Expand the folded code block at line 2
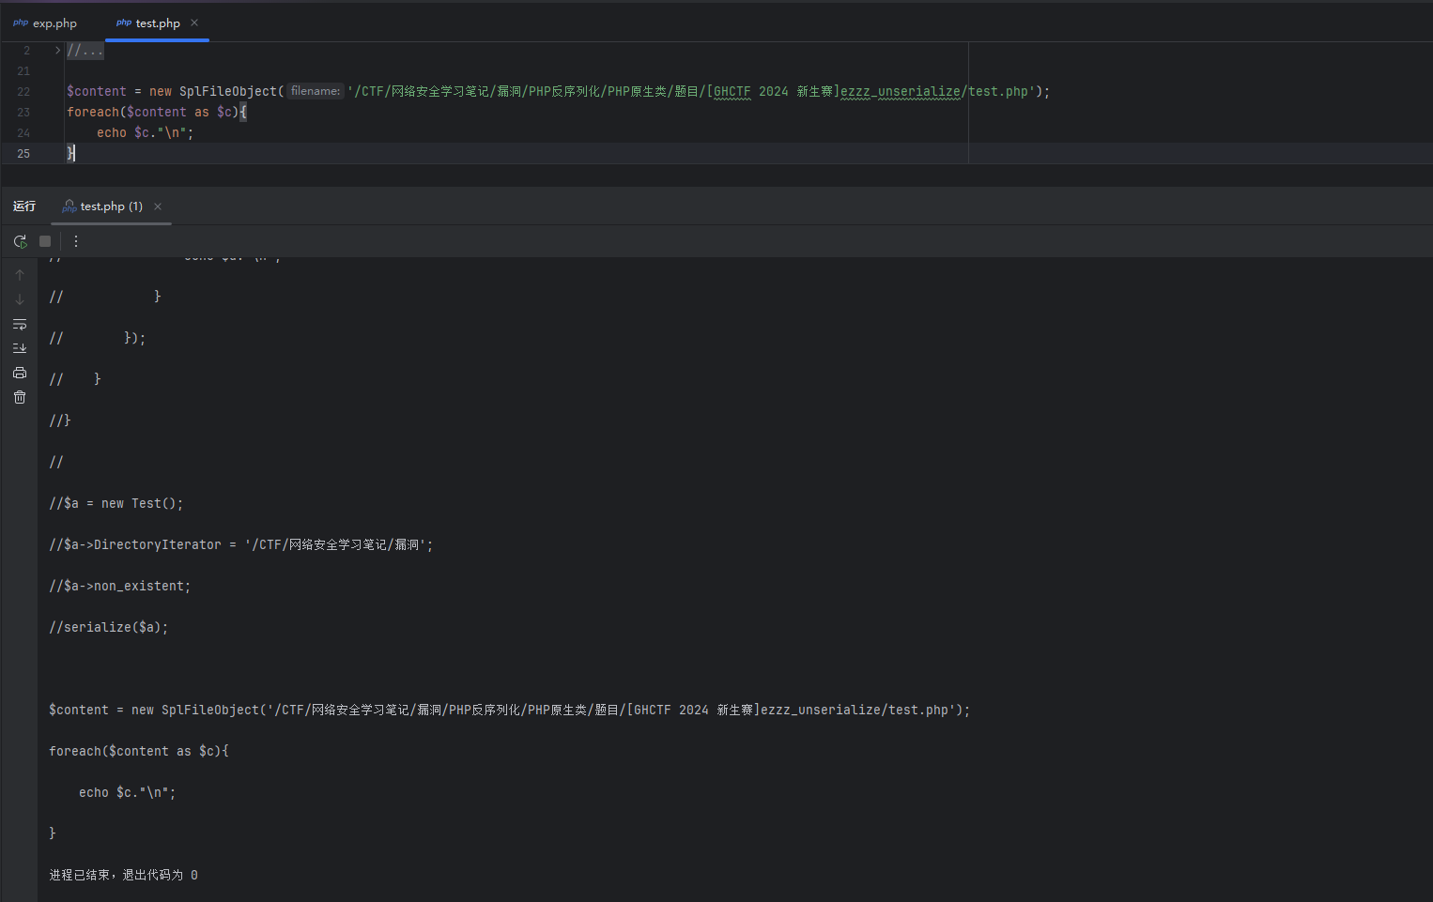1433x902 pixels. (x=57, y=51)
